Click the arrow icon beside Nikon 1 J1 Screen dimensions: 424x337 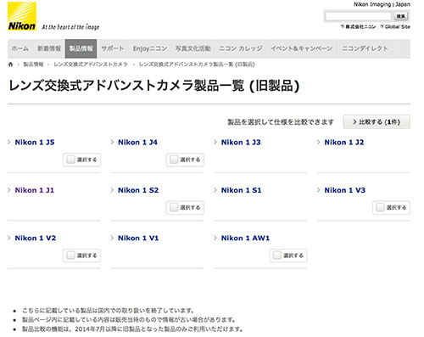click(9, 190)
